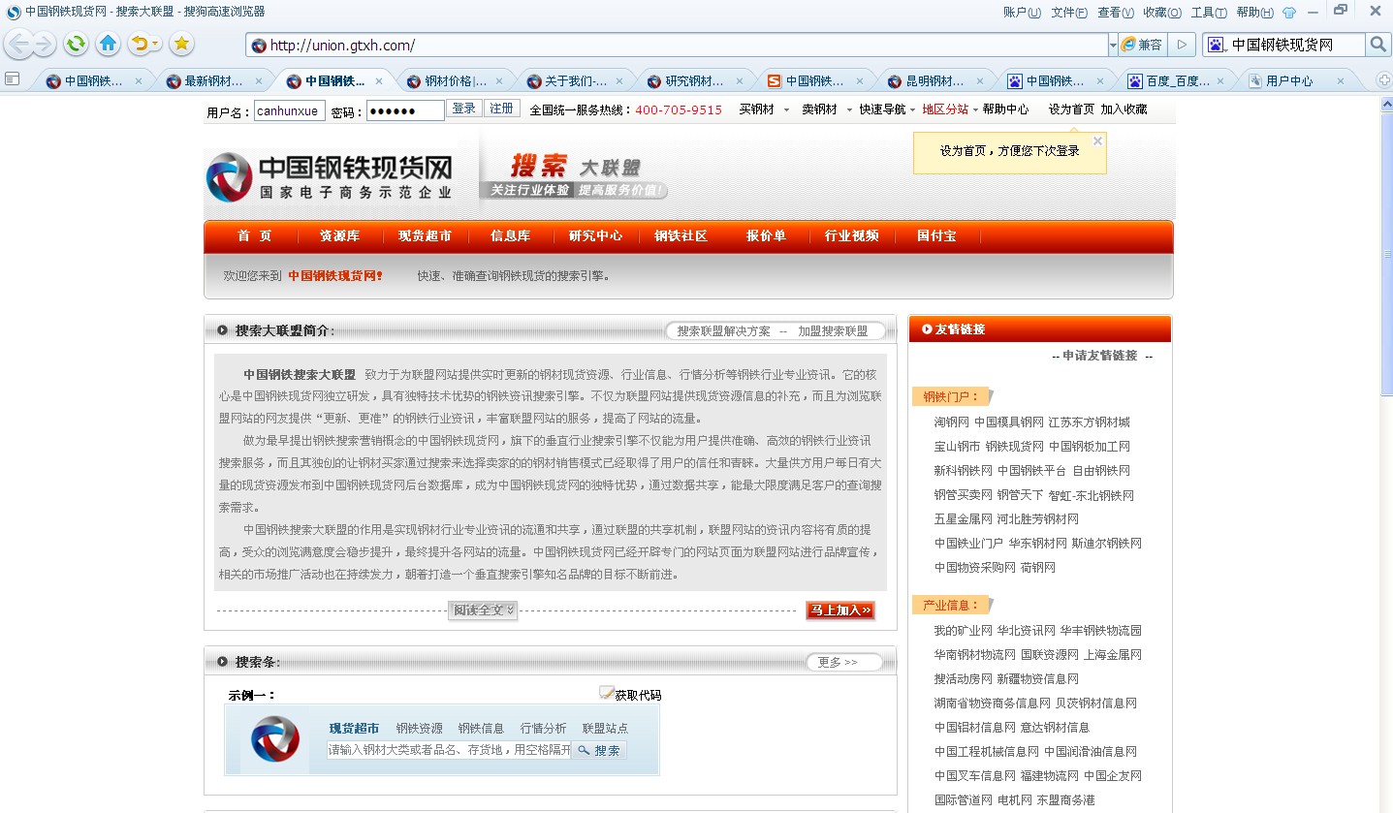Open the 文件(F) browser menu
This screenshot has height=813, width=1393.
[1069, 13]
